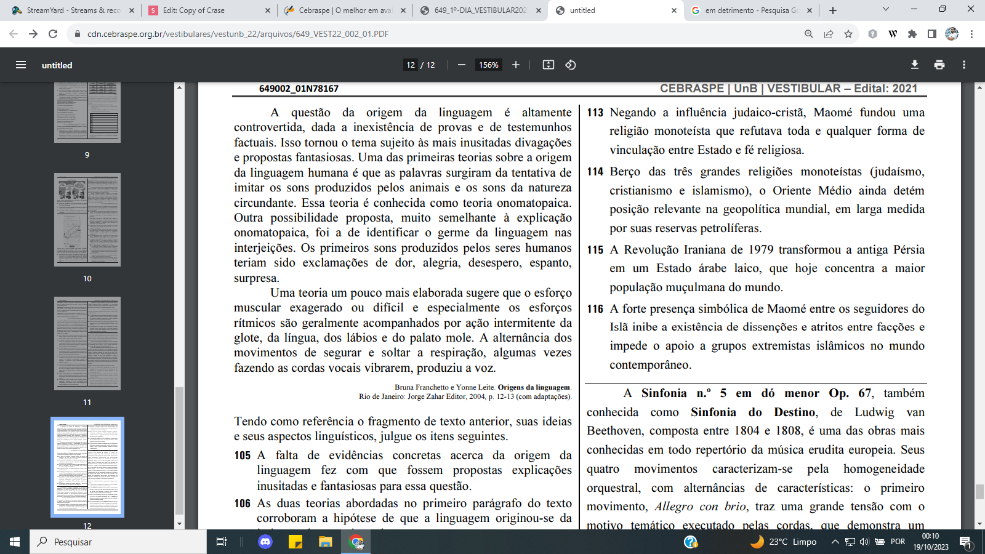Open the tab search dropdown chevron

click(886, 9)
